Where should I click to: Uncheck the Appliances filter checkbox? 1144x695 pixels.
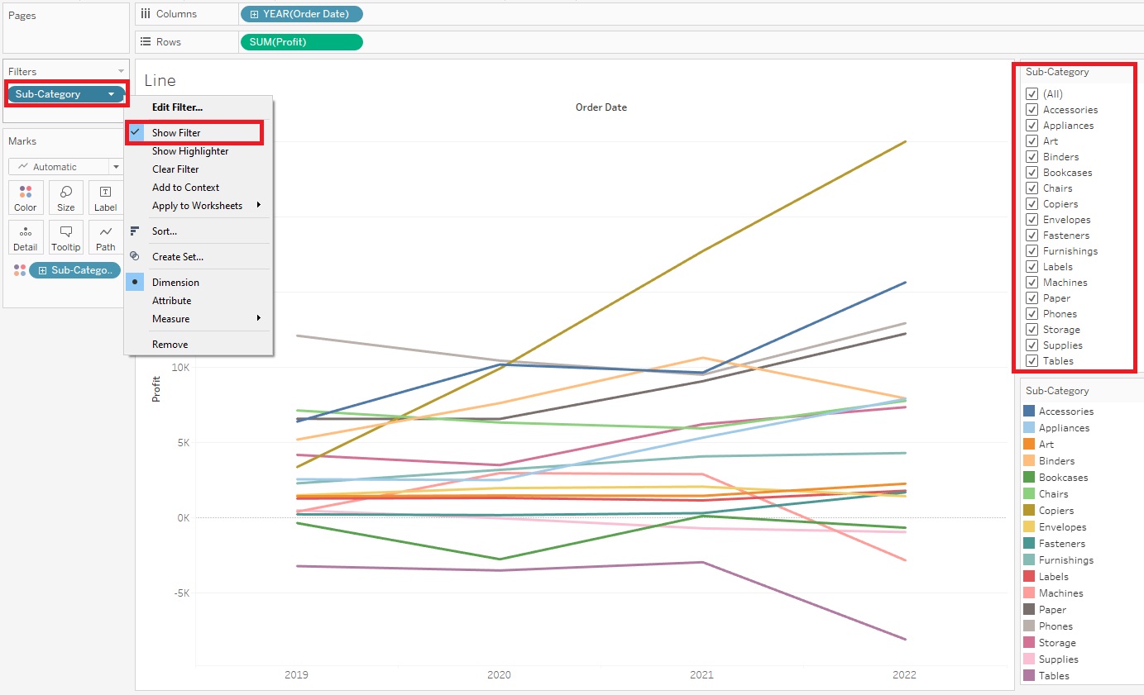pyautogui.click(x=1032, y=126)
